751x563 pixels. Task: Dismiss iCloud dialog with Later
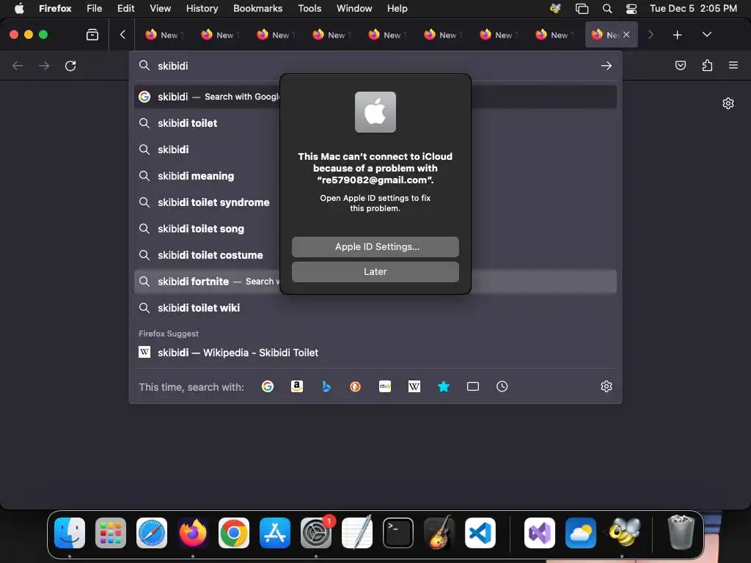375,271
